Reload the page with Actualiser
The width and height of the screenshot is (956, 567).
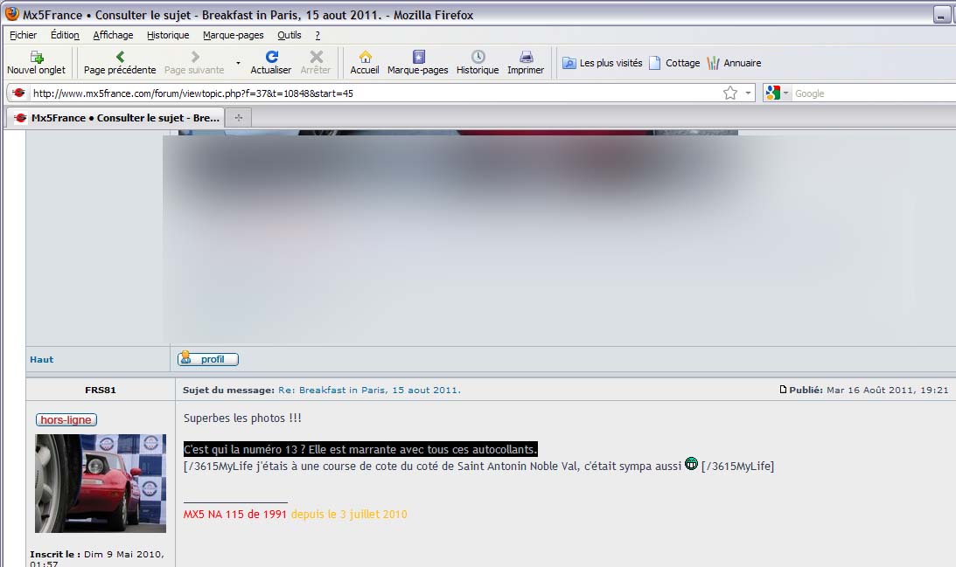click(270, 63)
